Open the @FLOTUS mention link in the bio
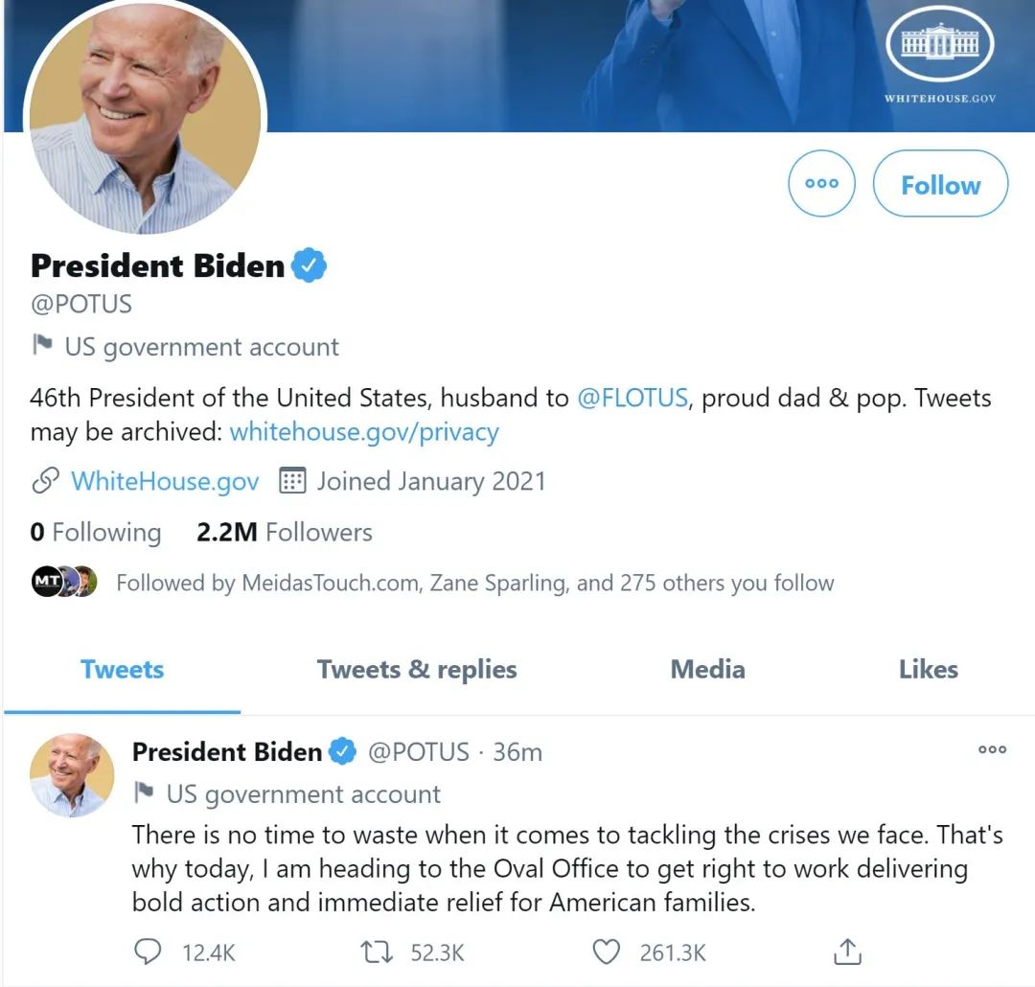Viewport: 1035px width, 987px height. pyautogui.click(x=632, y=398)
